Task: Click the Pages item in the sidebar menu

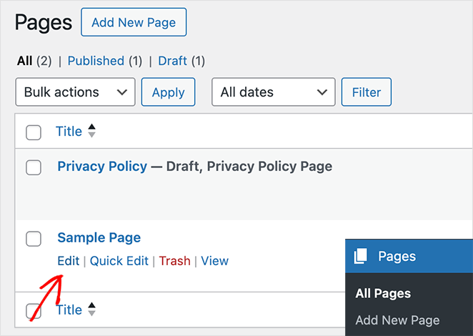Action: point(397,256)
